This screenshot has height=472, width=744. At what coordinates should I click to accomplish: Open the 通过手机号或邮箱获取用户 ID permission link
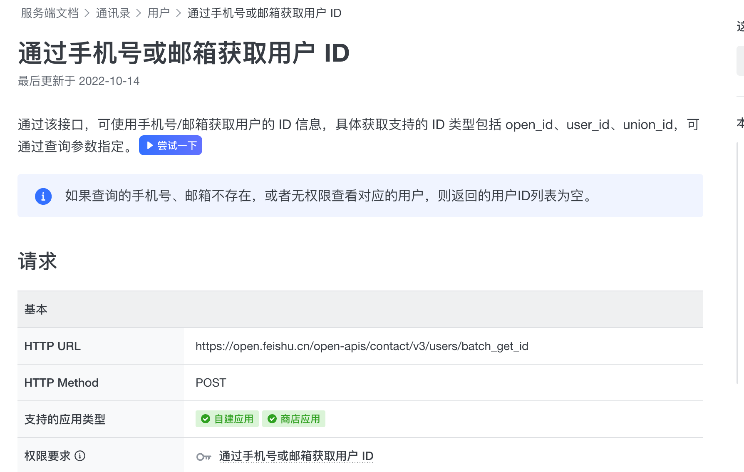(296, 456)
